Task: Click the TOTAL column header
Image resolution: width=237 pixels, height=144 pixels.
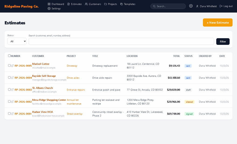Action: (x=176, y=56)
